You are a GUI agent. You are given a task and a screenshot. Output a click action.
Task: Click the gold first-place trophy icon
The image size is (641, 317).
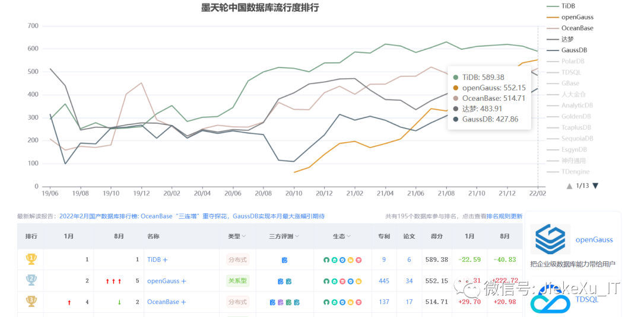(31, 259)
